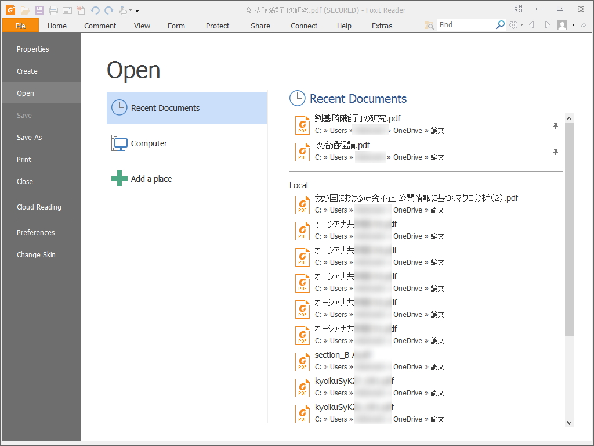Image resolution: width=594 pixels, height=446 pixels.
Task: Unpin 劉基「郁離子」の研究.pdf with its pin icon
Action: pos(555,126)
